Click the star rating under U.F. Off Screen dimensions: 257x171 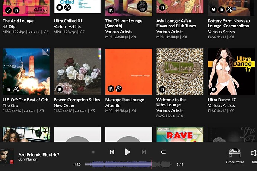(x=29, y=111)
